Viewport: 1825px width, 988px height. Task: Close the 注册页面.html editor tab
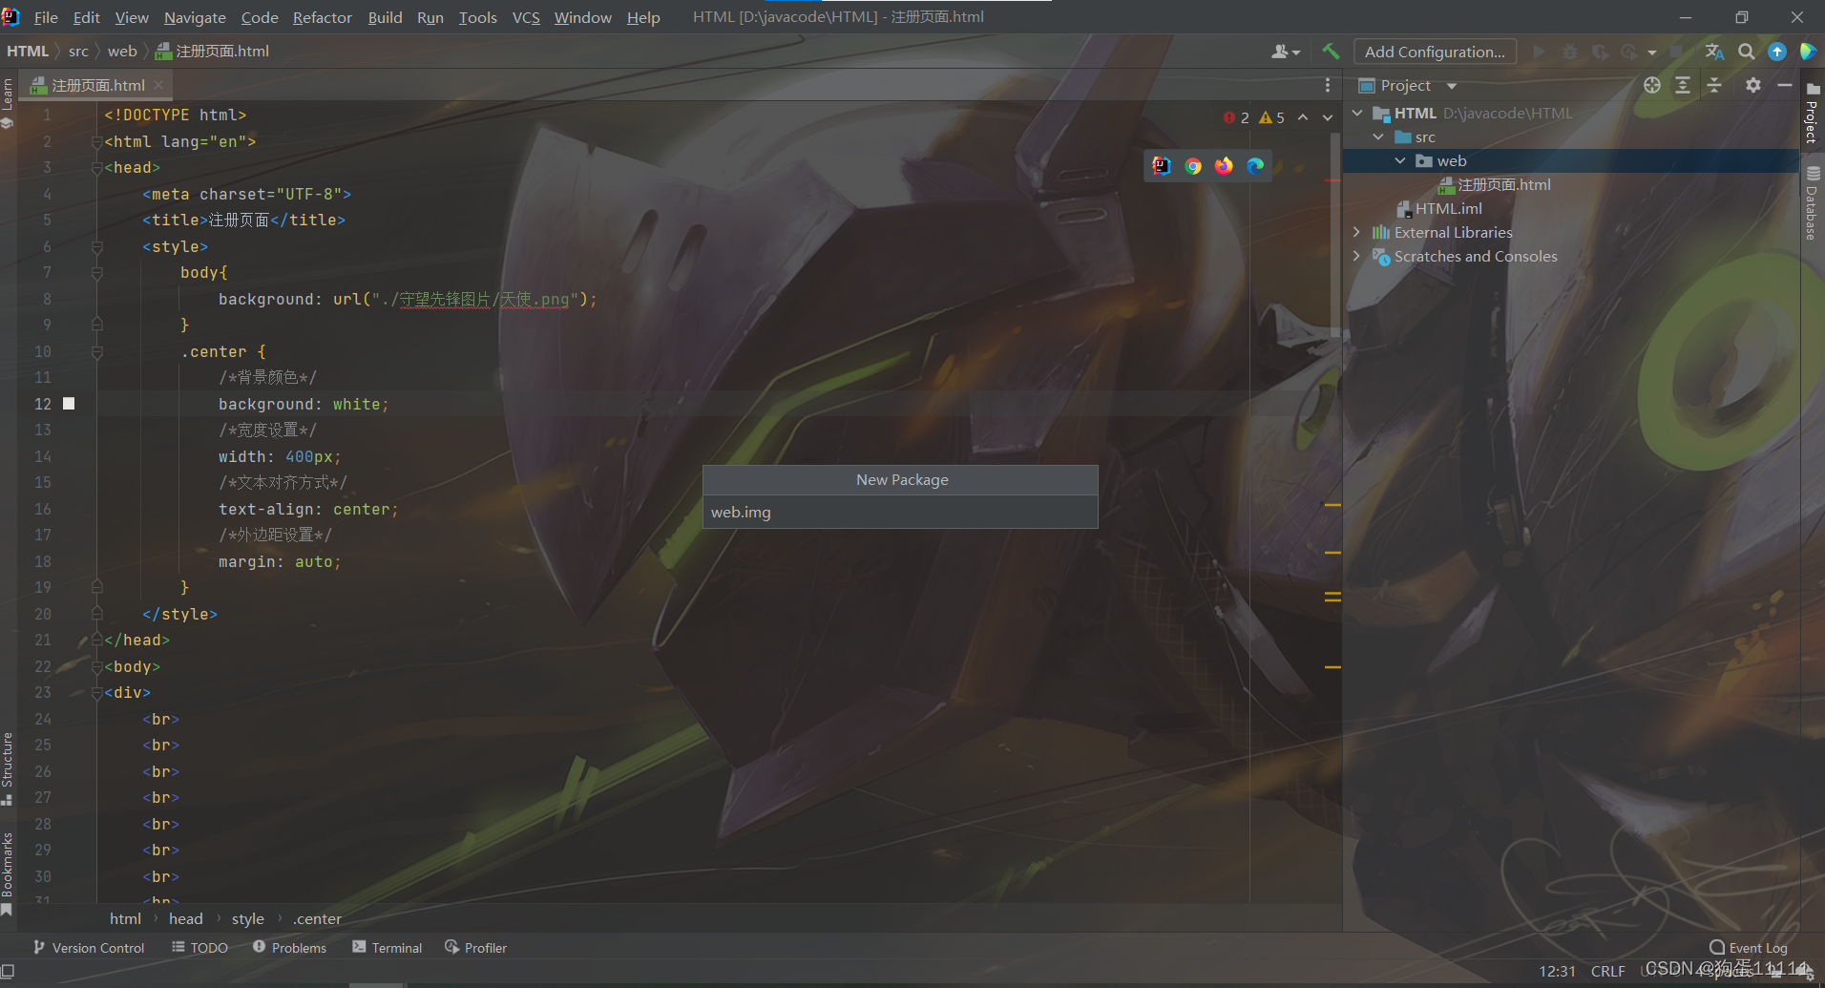(158, 85)
